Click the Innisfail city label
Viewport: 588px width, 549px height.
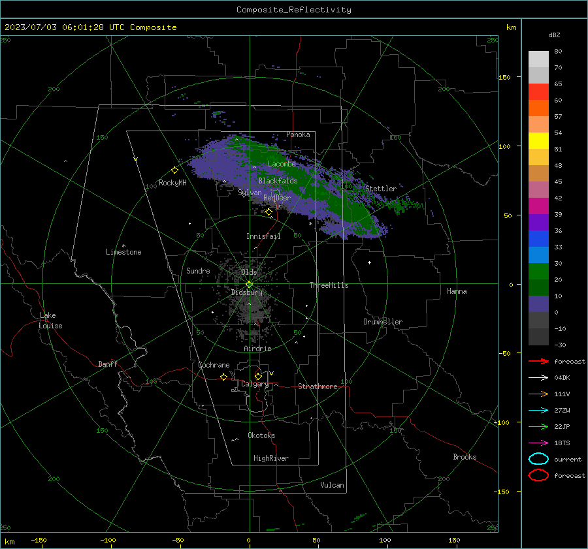click(x=263, y=236)
